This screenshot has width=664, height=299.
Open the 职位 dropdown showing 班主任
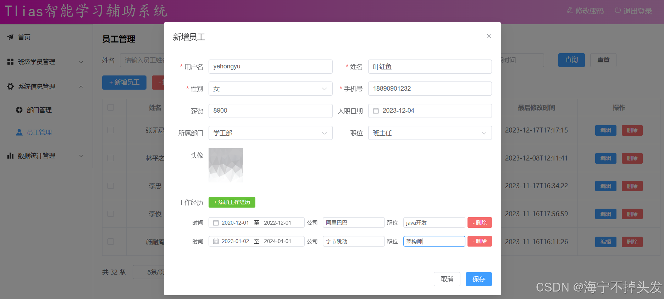pyautogui.click(x=430, y=133)
